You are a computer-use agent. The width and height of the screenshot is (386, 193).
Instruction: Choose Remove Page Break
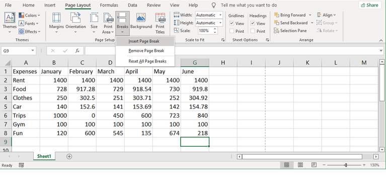click(145, 51)
